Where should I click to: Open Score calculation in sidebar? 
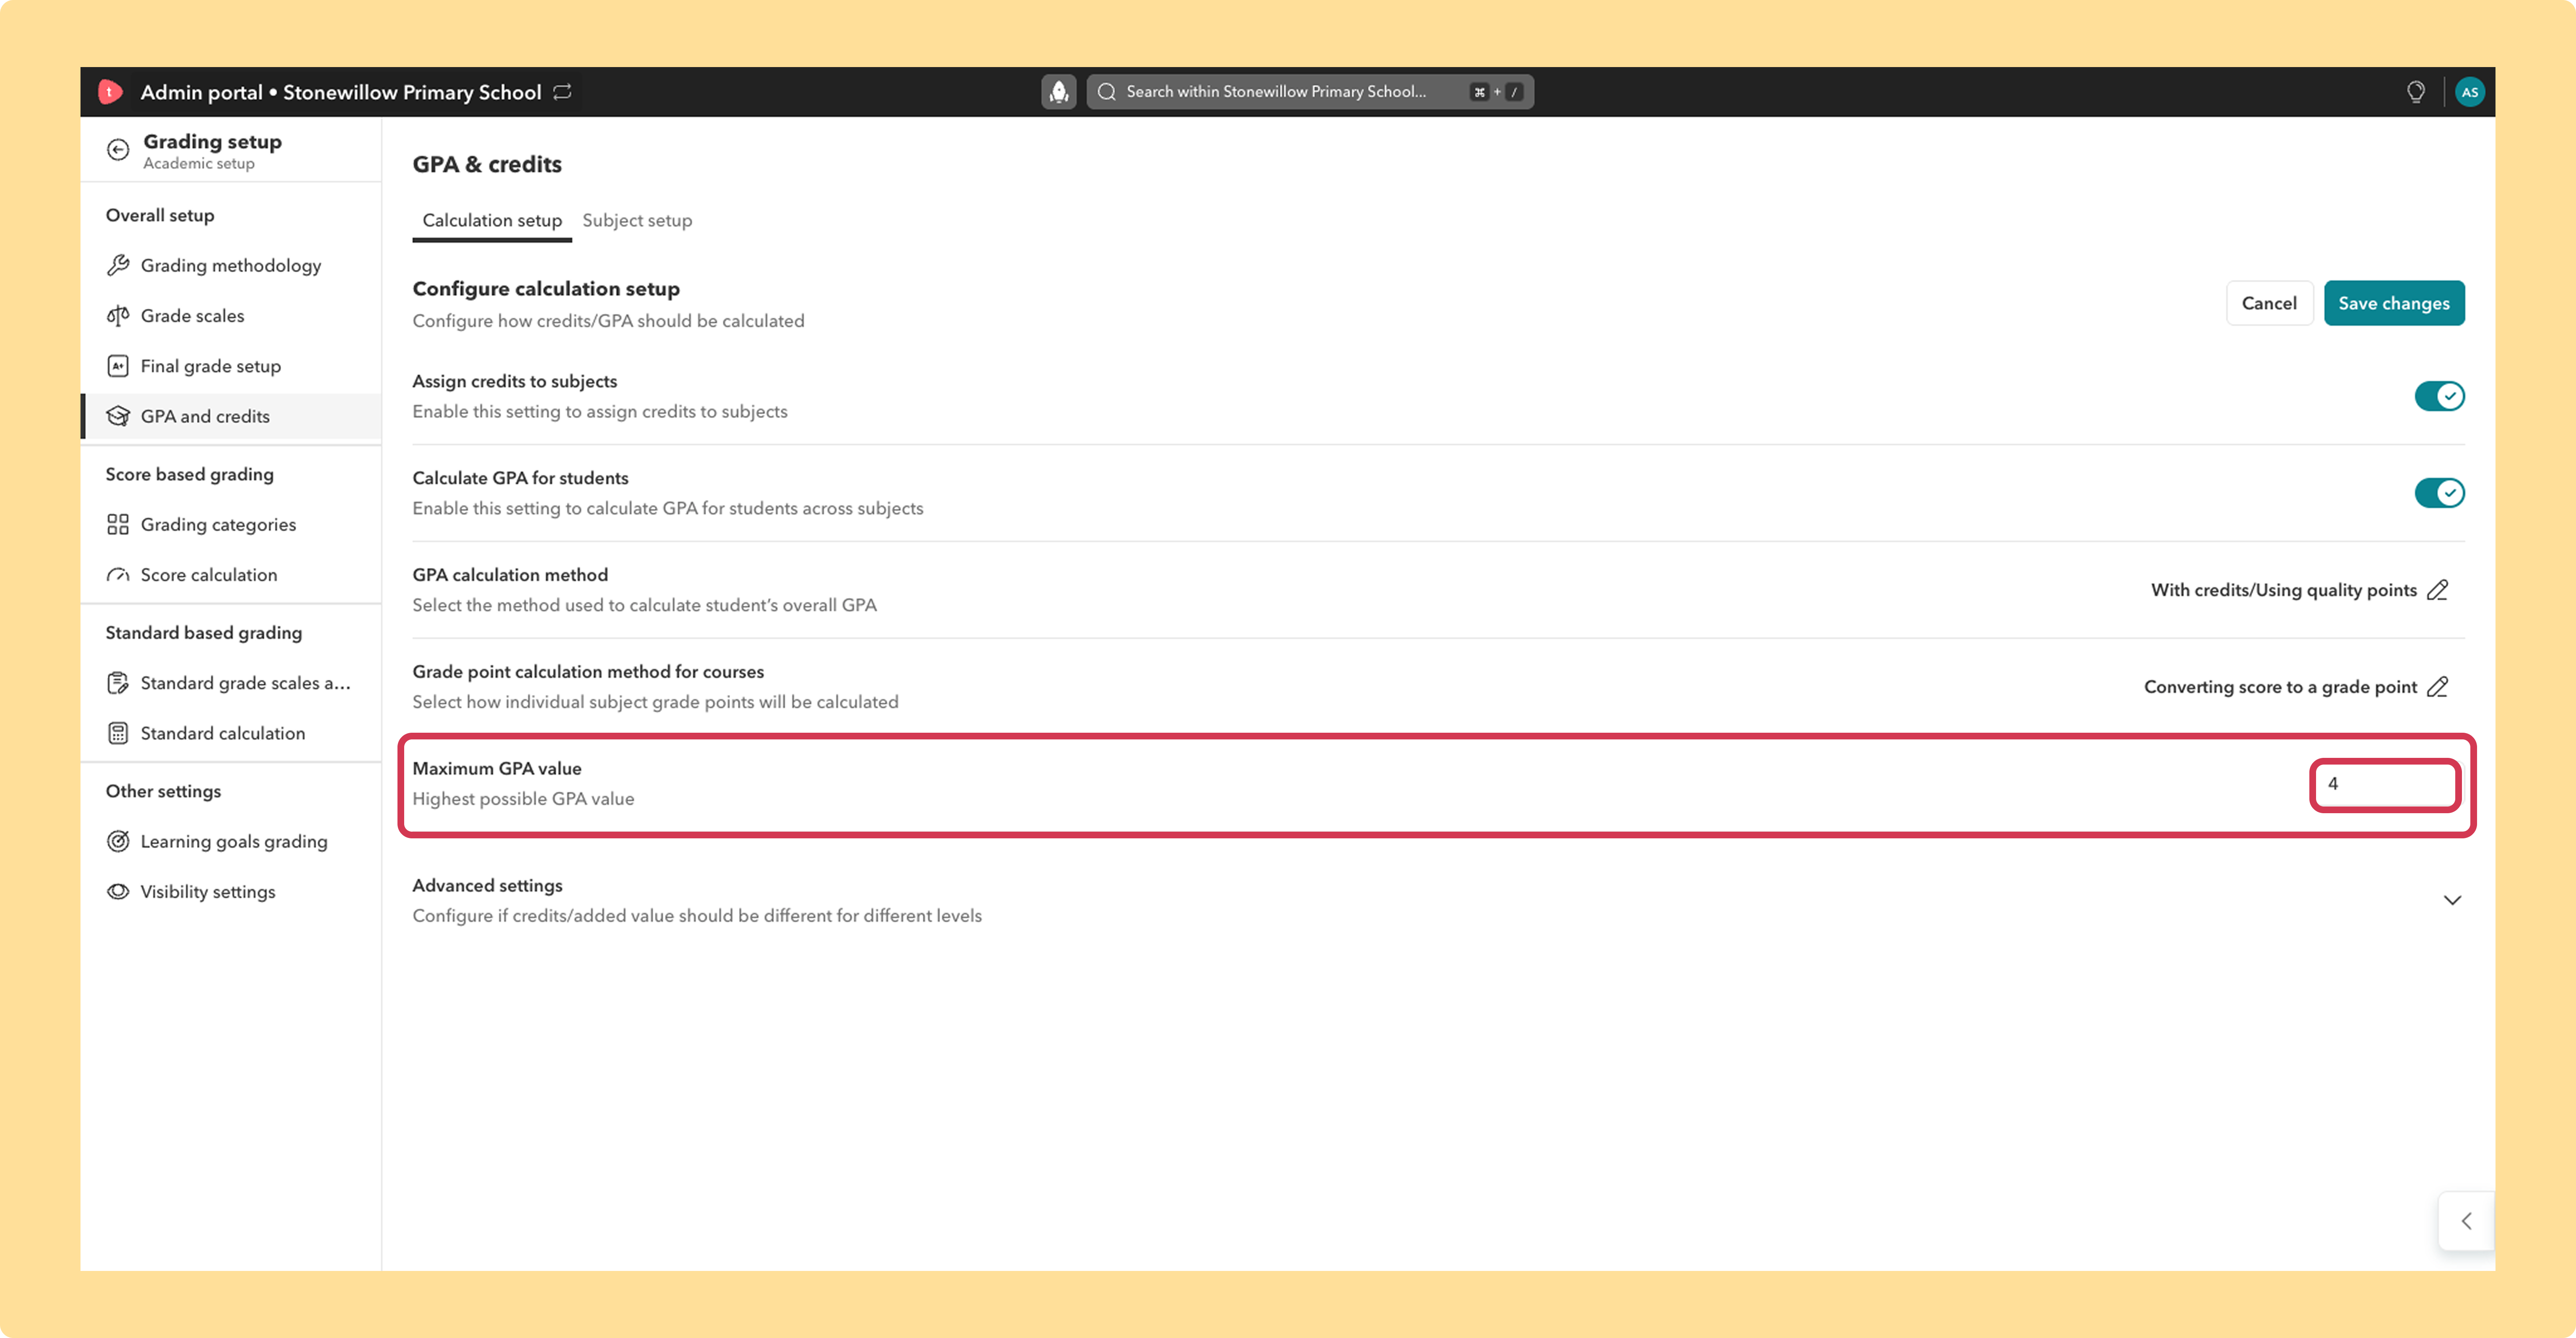pyautogui.click(x=231, y=575)
